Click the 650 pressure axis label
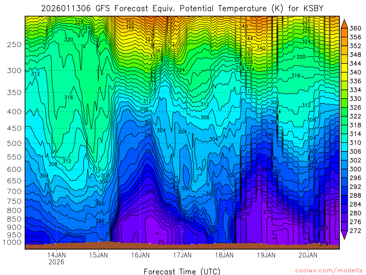 pos(14,181)
